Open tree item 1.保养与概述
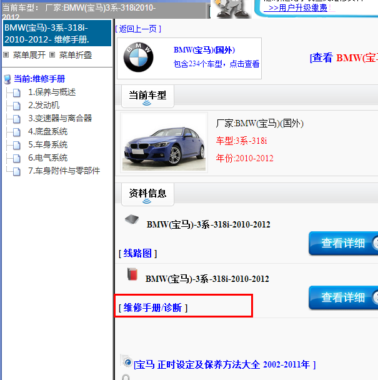The height and width of the screenshot is (380, 378). point(52,92)
